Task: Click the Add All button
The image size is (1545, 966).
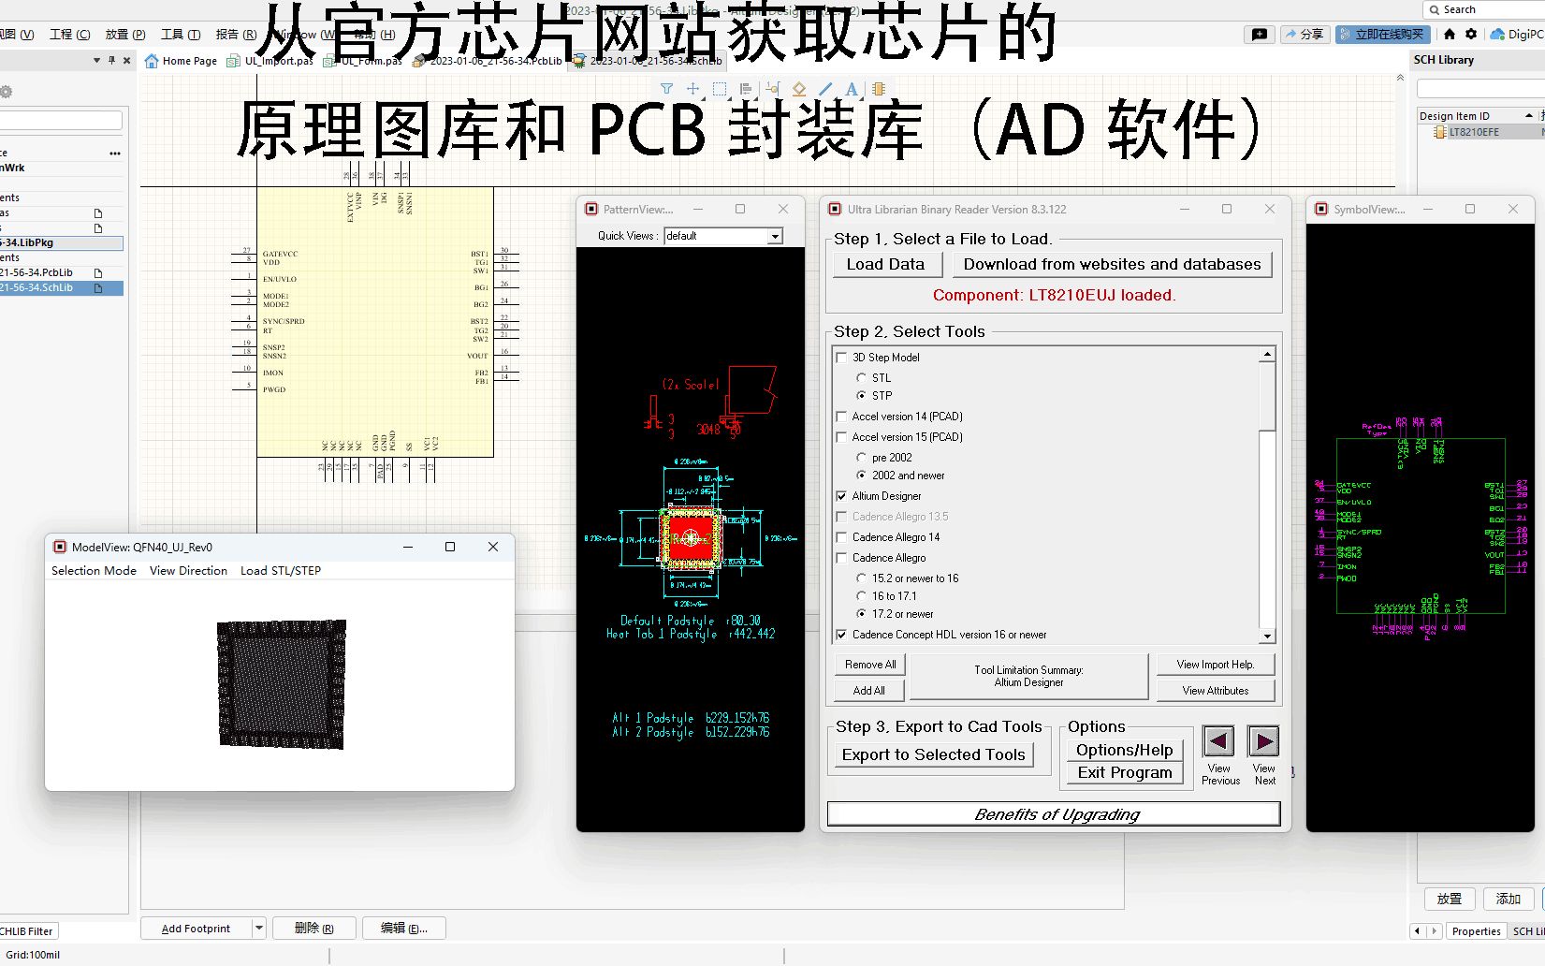Action: click(x=870, y=691)
